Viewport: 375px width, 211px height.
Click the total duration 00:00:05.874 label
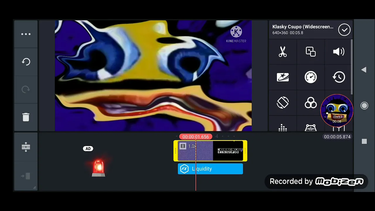(x=337, y=137)
